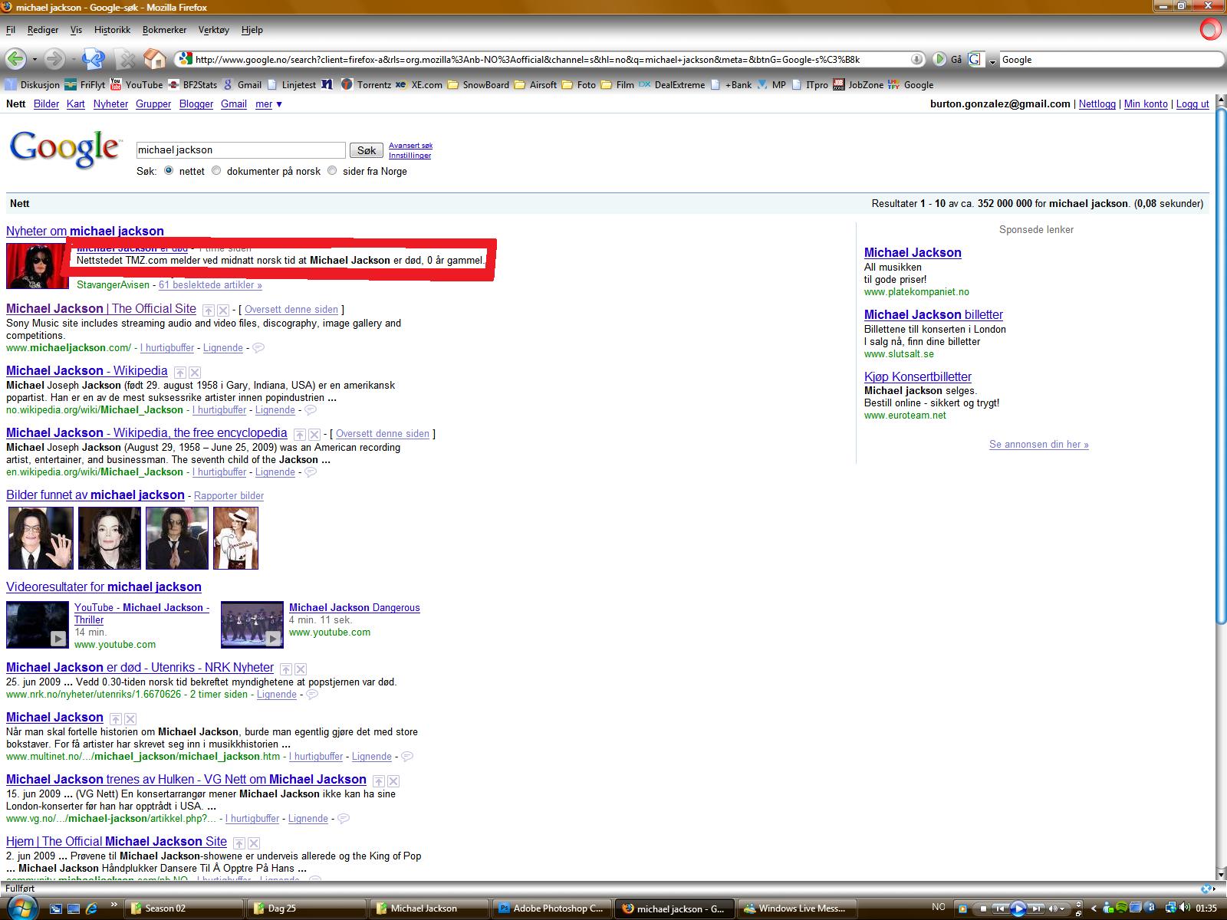Open the Rediger menu
The width and height of the screenshot is (1227, 920).
(43, 30)
